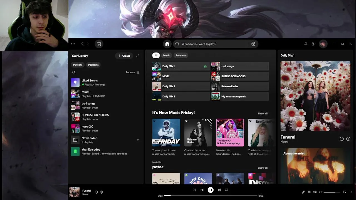Viewport: 356px width, 200px height.
Task: Open the Friend Activity icon
Action: [313, 44]
